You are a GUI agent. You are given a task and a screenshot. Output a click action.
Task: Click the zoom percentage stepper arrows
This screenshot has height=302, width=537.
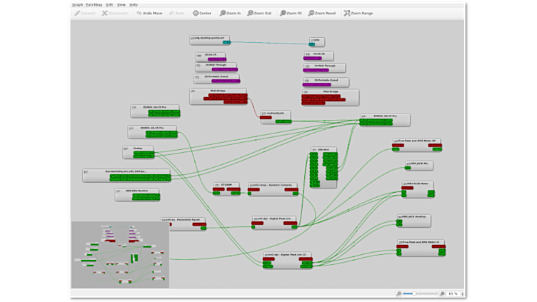click(x=462, y=293)
